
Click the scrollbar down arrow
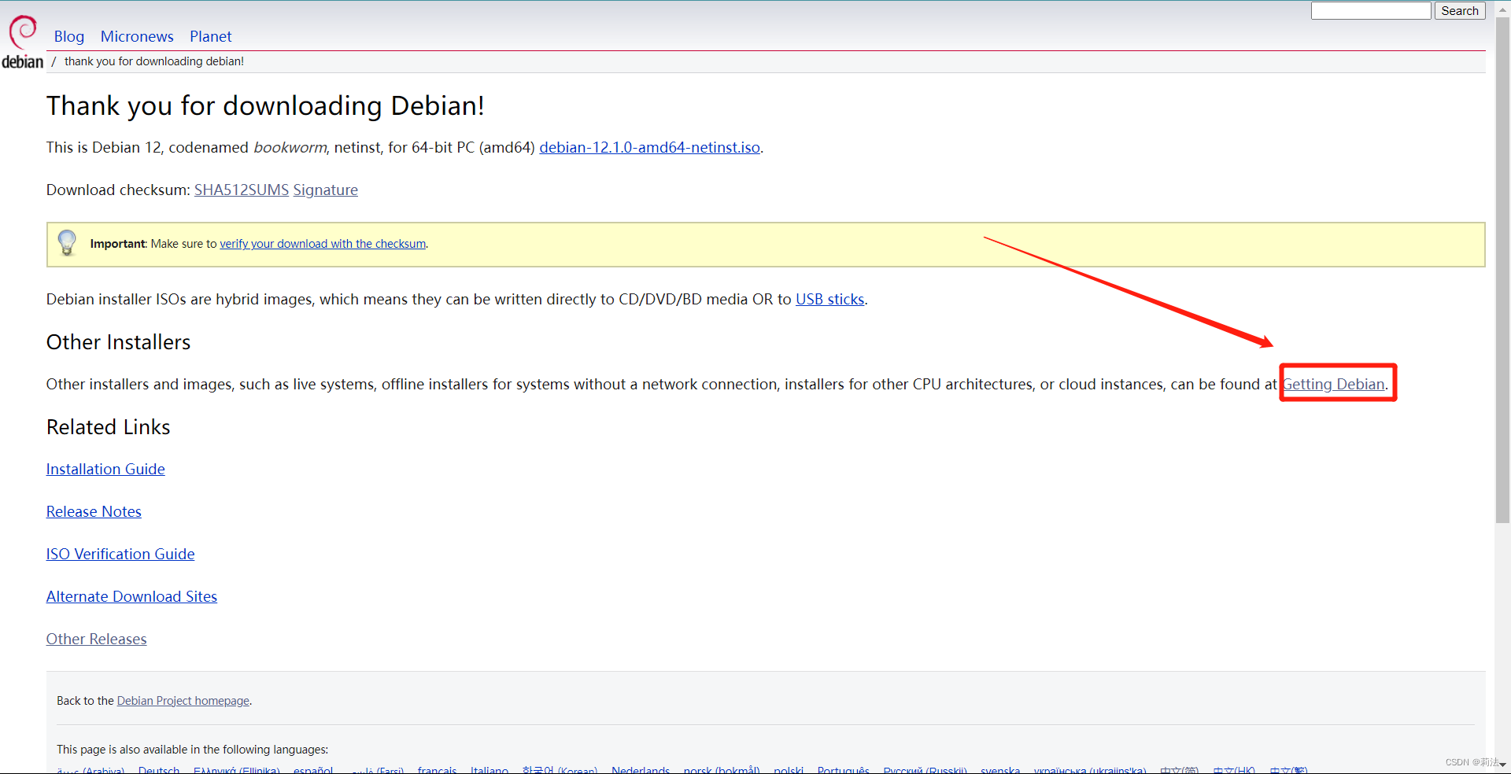click(1503, 765)
